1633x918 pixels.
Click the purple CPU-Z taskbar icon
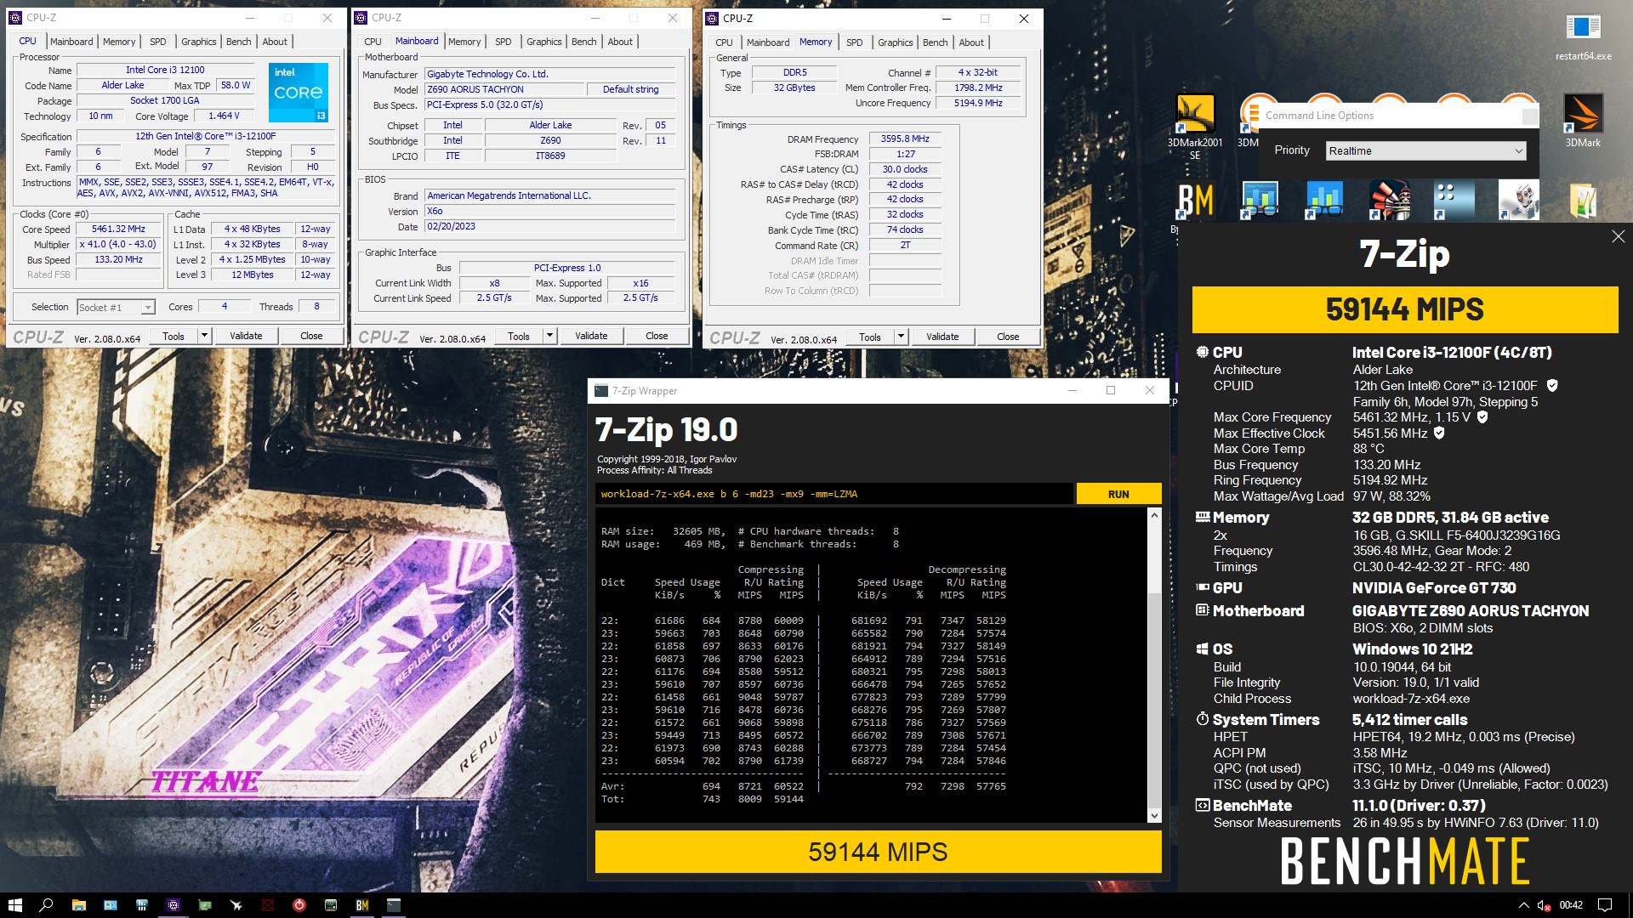click(174, 905)
